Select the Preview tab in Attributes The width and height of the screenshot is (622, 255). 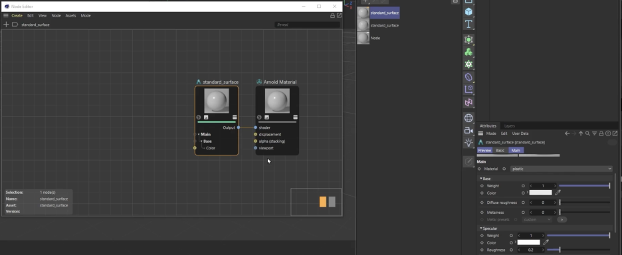click(484, 151)
